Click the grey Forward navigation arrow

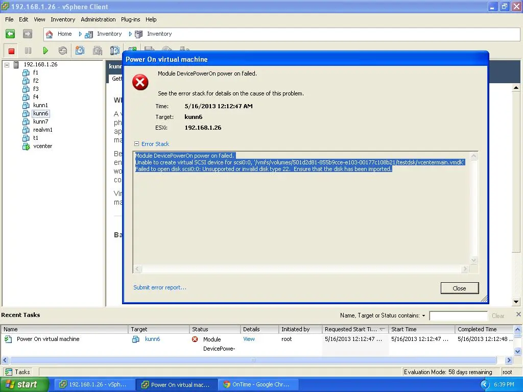click(28, 34)
